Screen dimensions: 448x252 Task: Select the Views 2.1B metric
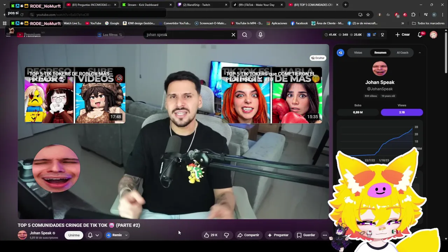pyautogui.click(x=402, y=112)
